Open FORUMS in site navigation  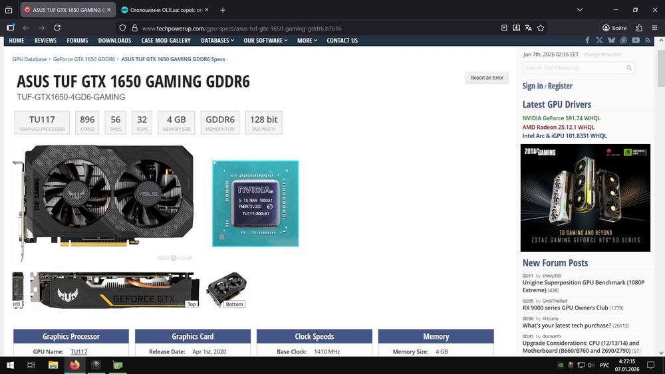coord(77,41)
